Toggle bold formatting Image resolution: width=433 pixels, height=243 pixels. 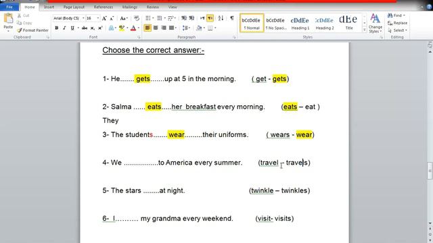pyautogui.click(x=57, y=28)
